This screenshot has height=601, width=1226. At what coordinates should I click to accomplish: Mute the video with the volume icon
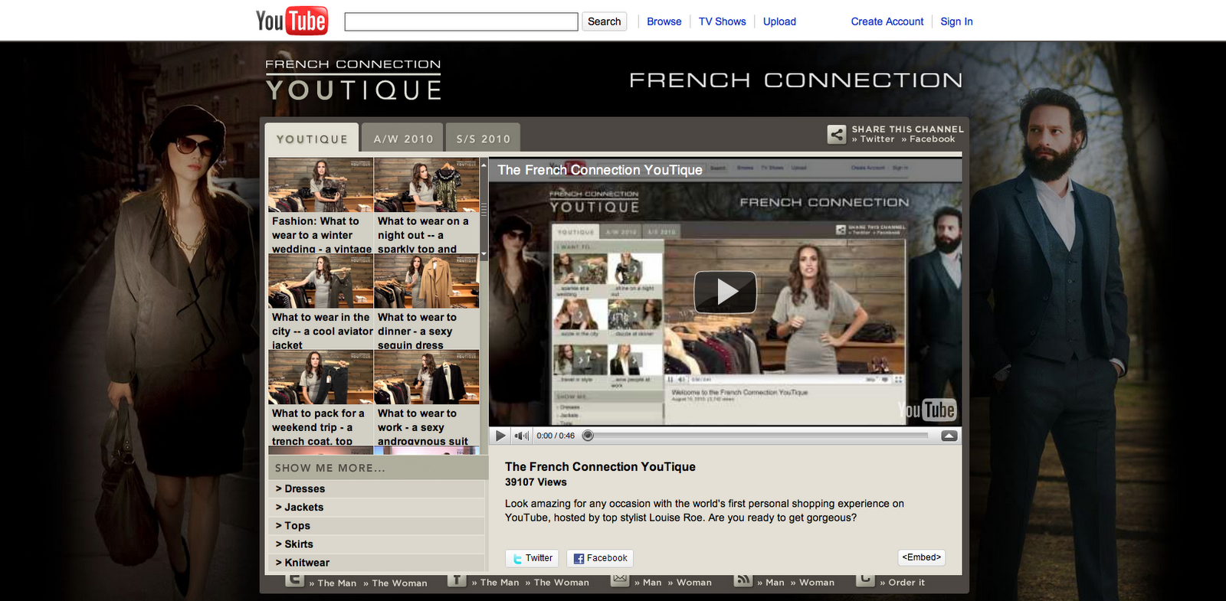click(522, 436)
